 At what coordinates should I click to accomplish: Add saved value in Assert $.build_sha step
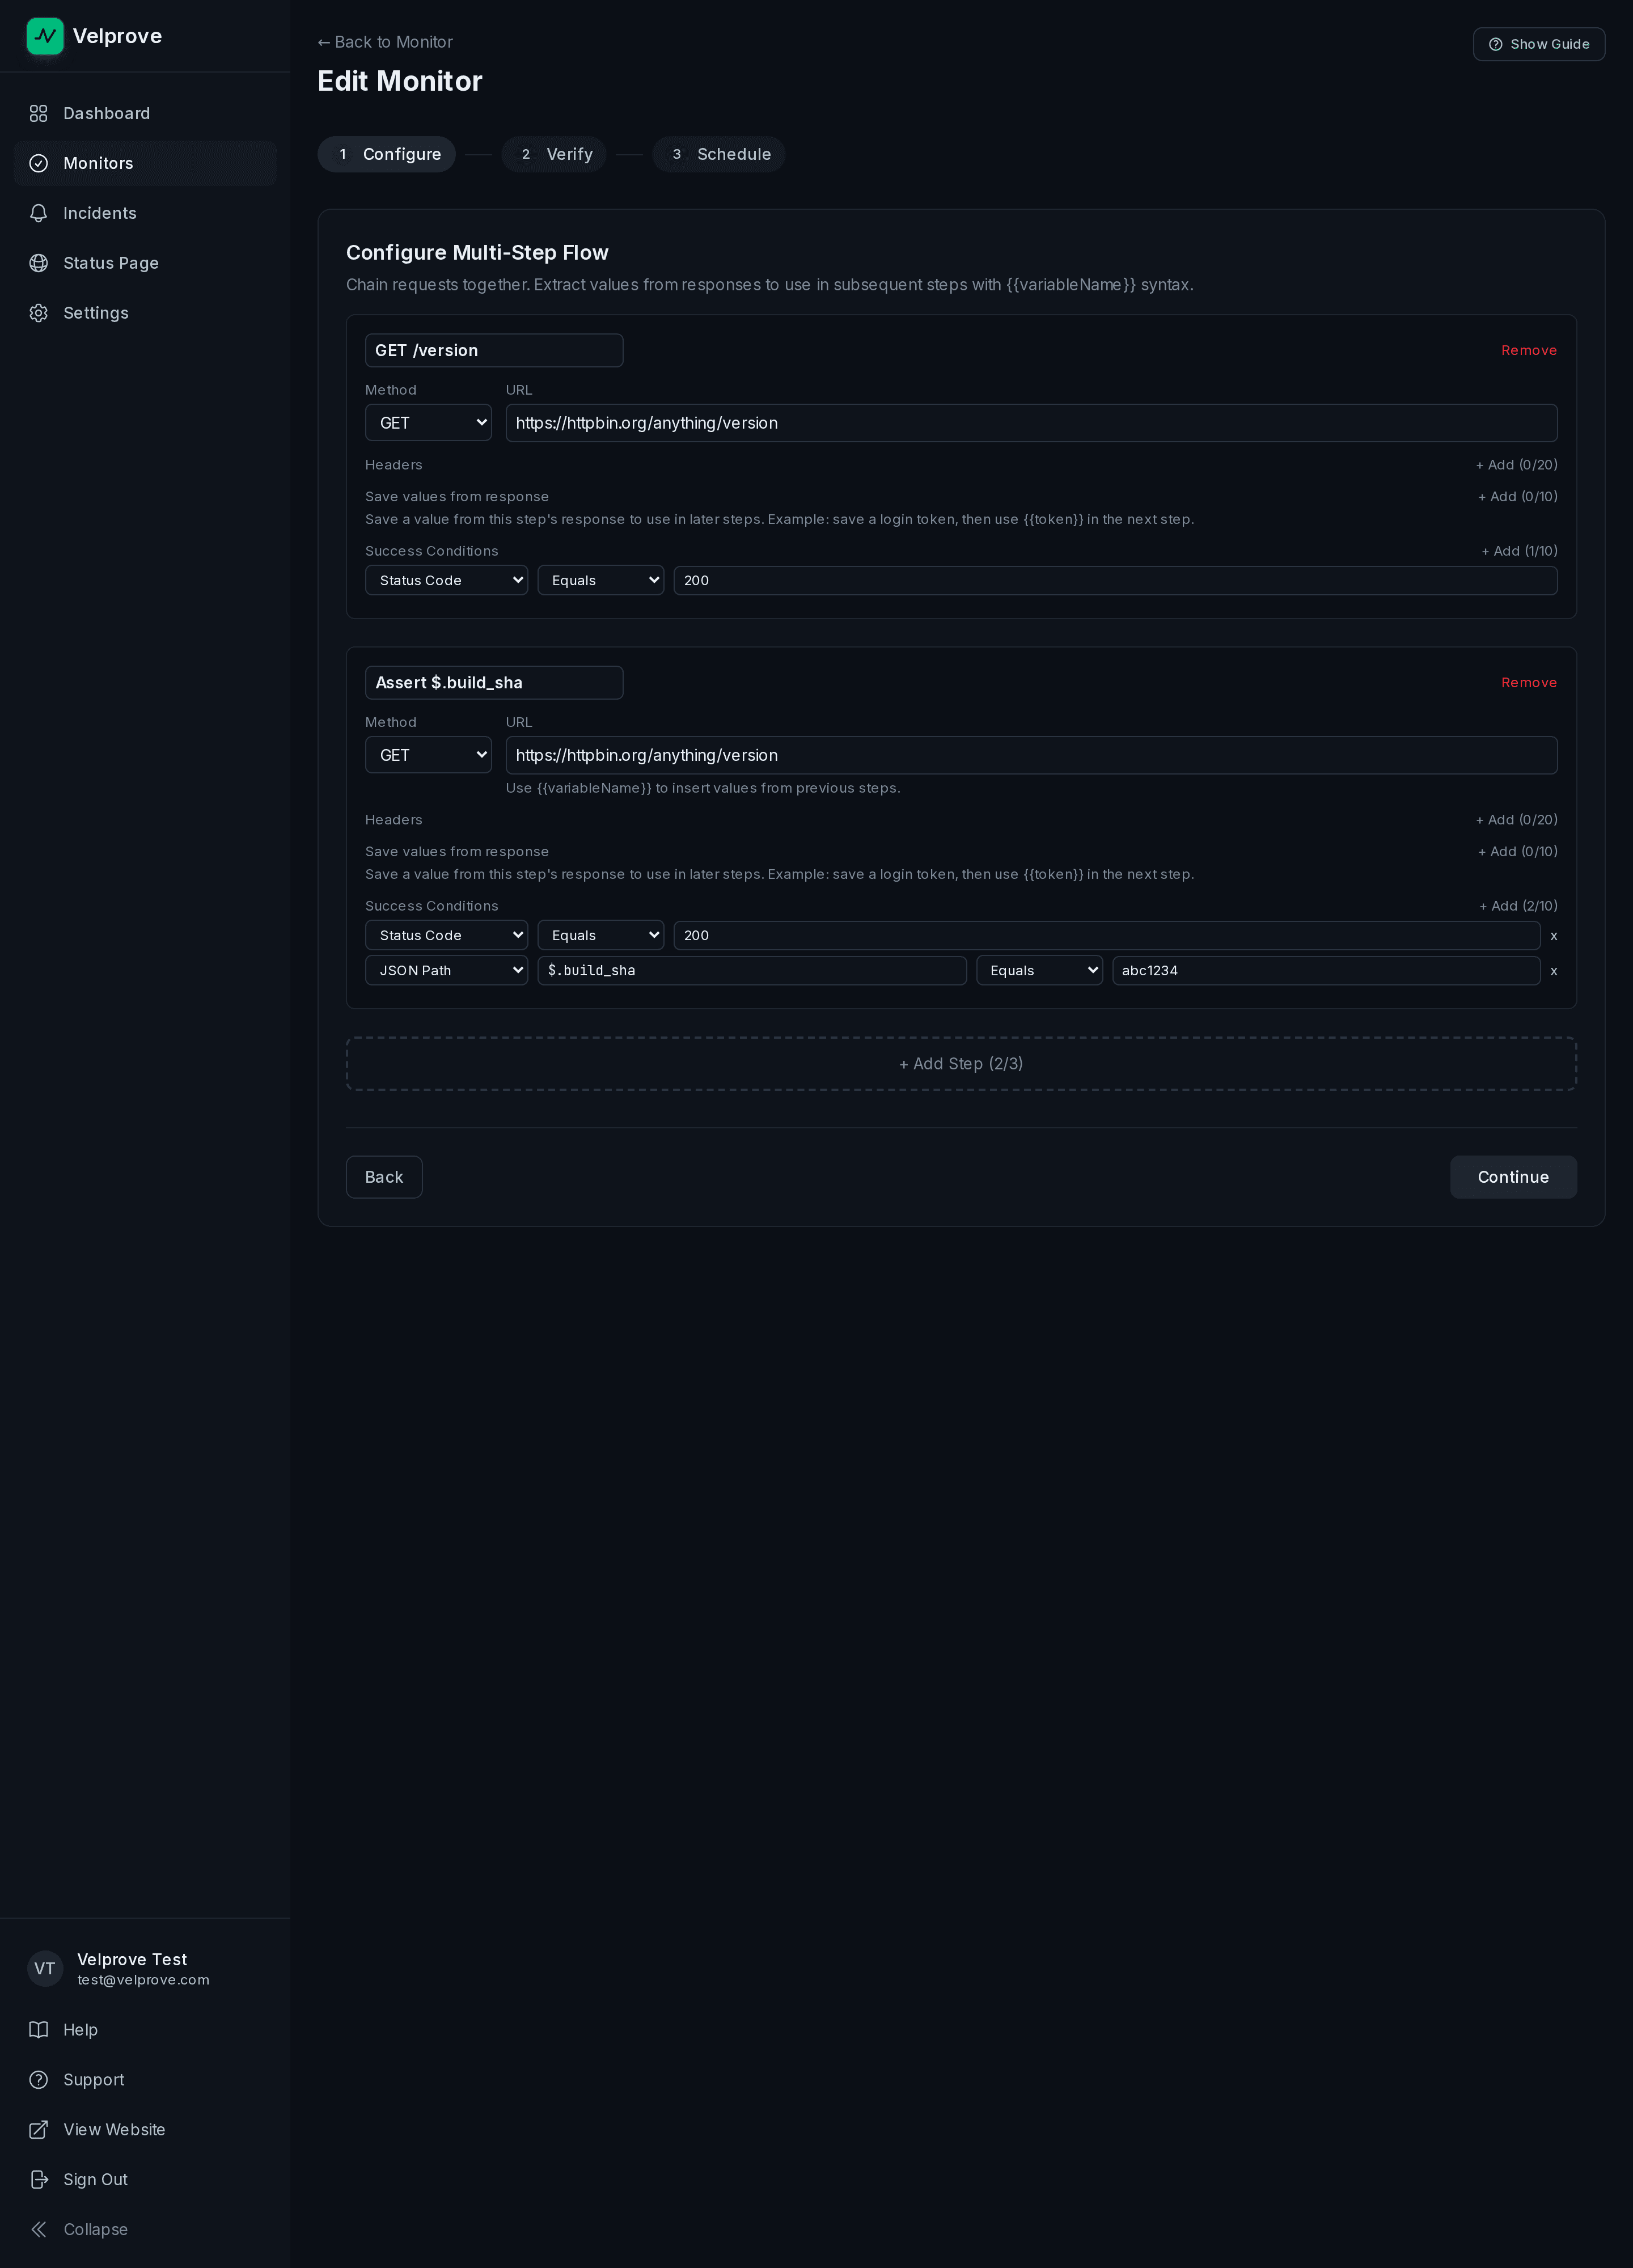click(x=1517, y=852)
